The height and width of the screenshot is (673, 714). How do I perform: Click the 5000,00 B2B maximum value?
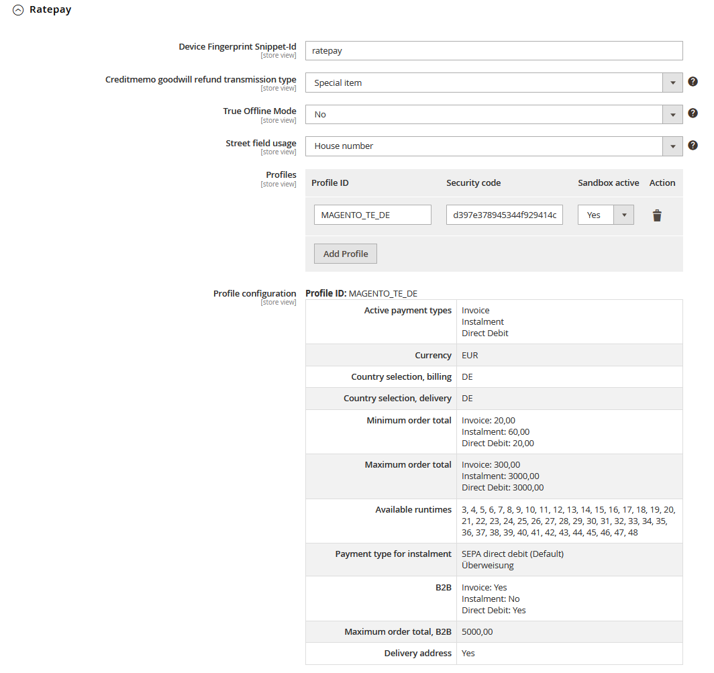pyautogui.click(x=477, y=631)
